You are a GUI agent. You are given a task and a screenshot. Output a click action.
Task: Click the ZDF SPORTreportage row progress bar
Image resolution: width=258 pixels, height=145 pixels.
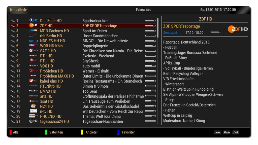(x=150, y=26)
